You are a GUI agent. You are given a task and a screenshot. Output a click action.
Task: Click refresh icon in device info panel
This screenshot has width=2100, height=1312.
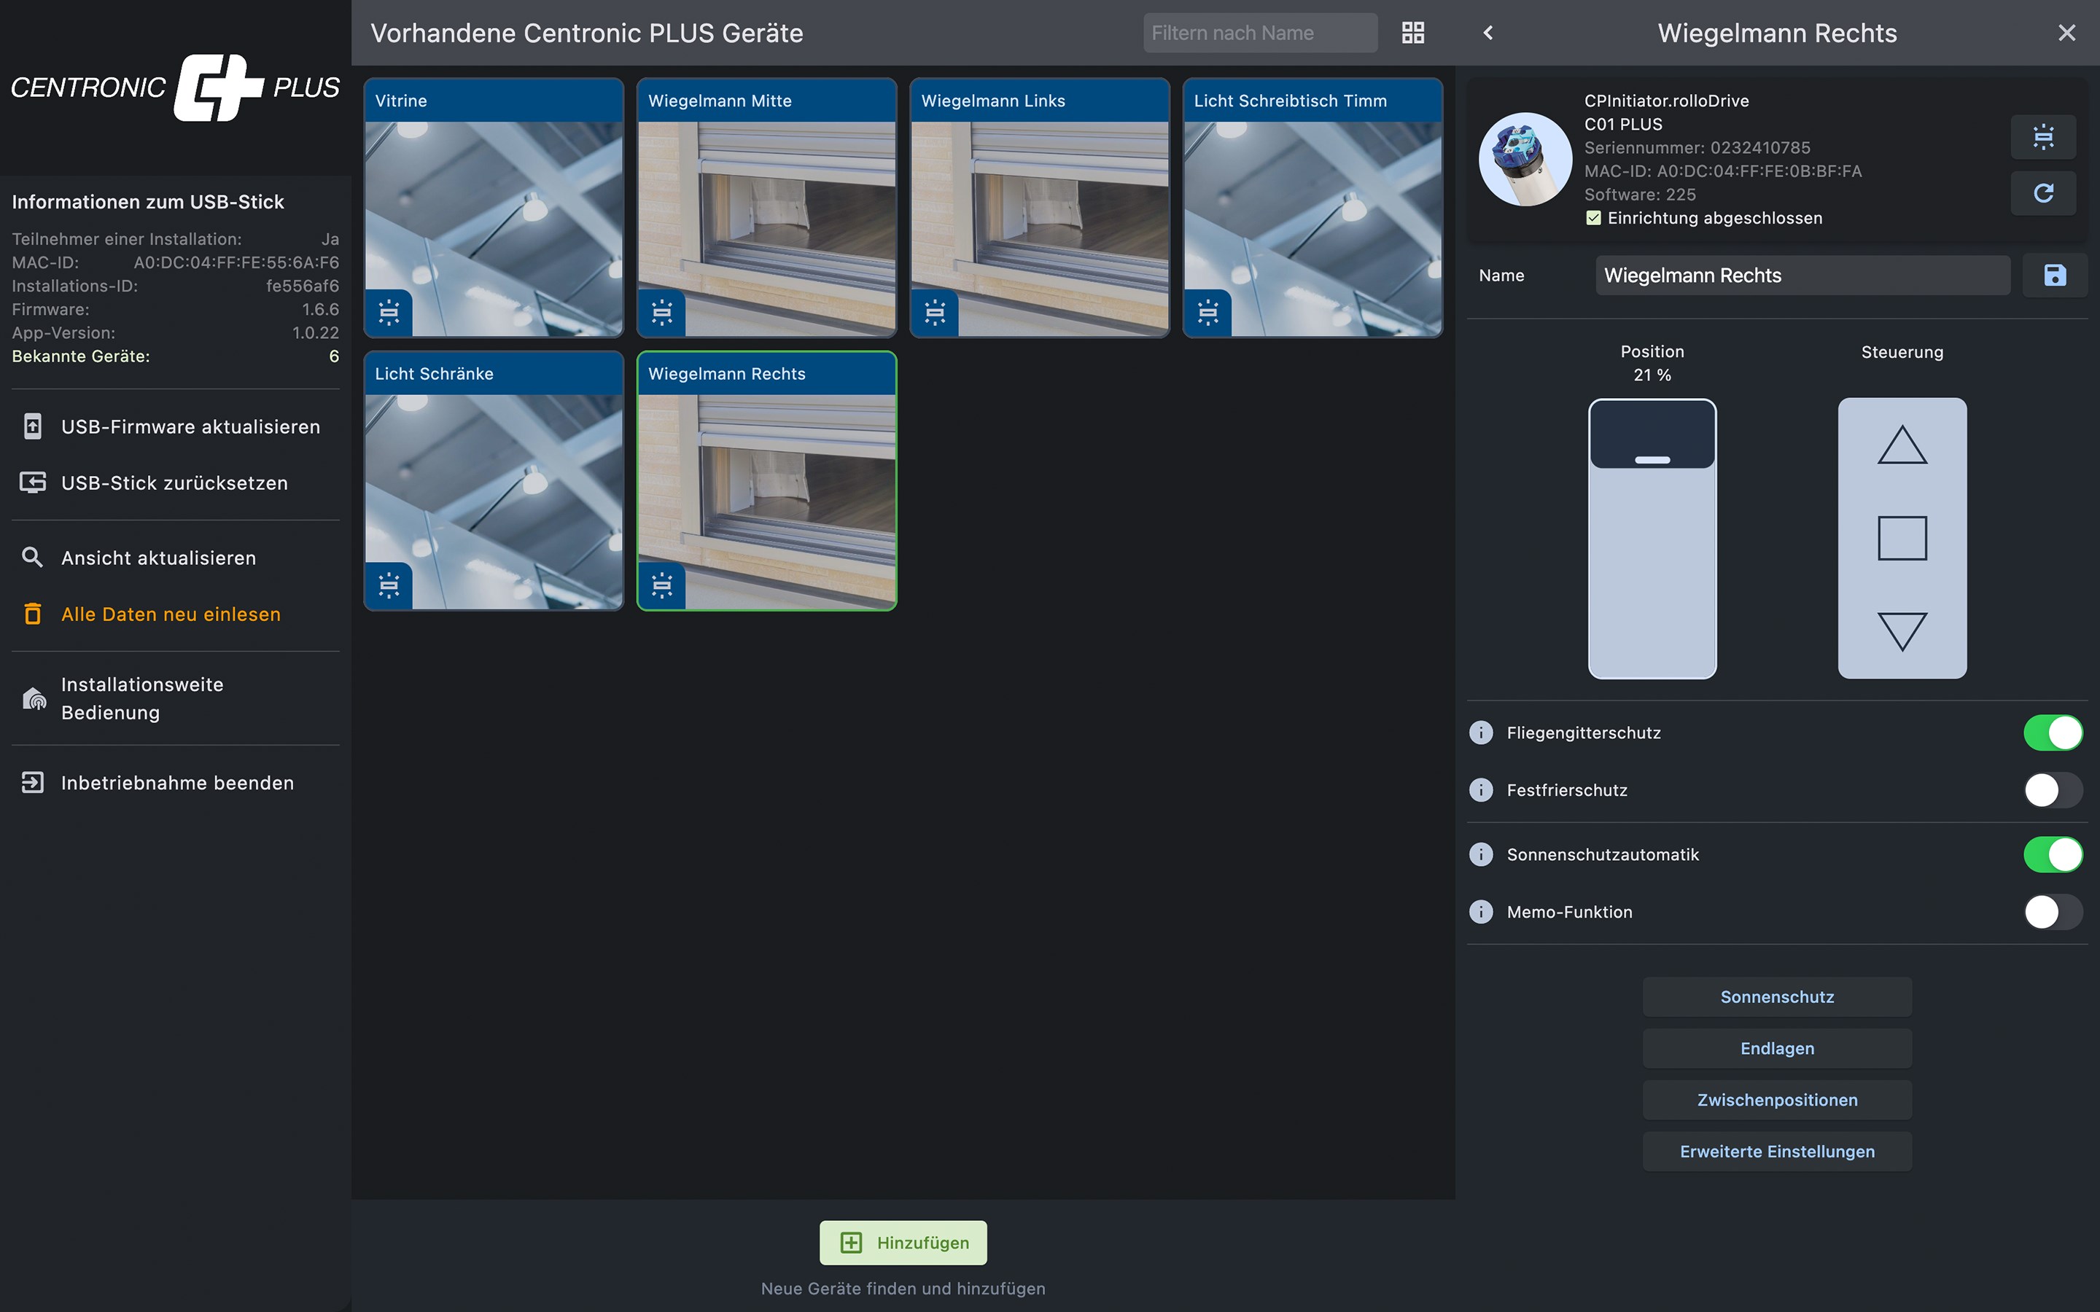coord(2042,192)
